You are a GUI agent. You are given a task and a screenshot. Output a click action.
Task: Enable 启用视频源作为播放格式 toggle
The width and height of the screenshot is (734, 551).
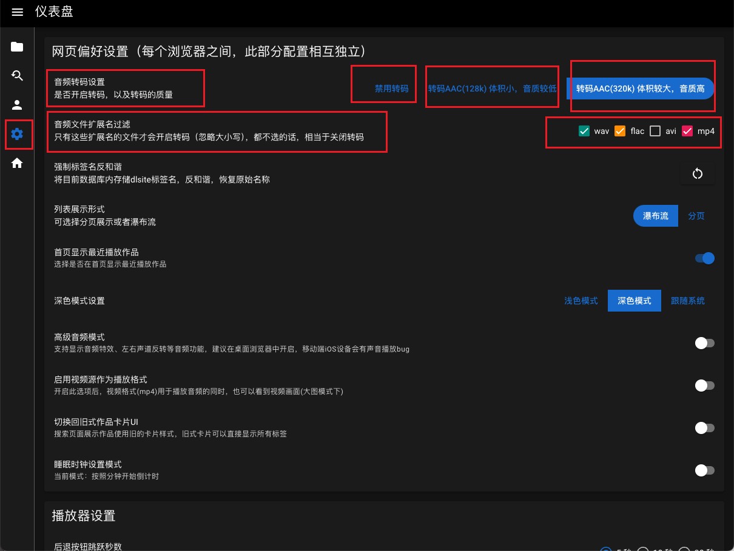click(x=704, y=386)
